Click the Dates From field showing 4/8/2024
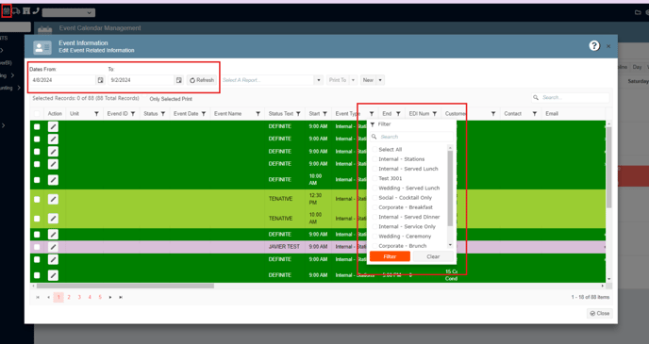The width and height of the screenshot is (649, 344). [63, 80]
